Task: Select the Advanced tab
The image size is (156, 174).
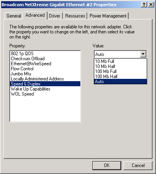Action: [x=35, y=15]
